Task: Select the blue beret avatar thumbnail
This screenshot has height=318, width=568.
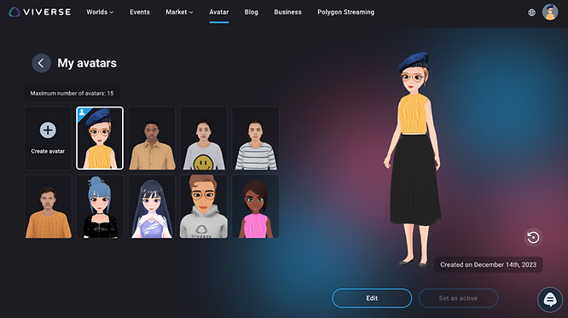Action: click(x=100, y=138)
